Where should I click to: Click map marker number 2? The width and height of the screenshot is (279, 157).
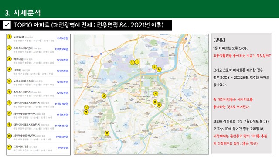tap(154, 67)
